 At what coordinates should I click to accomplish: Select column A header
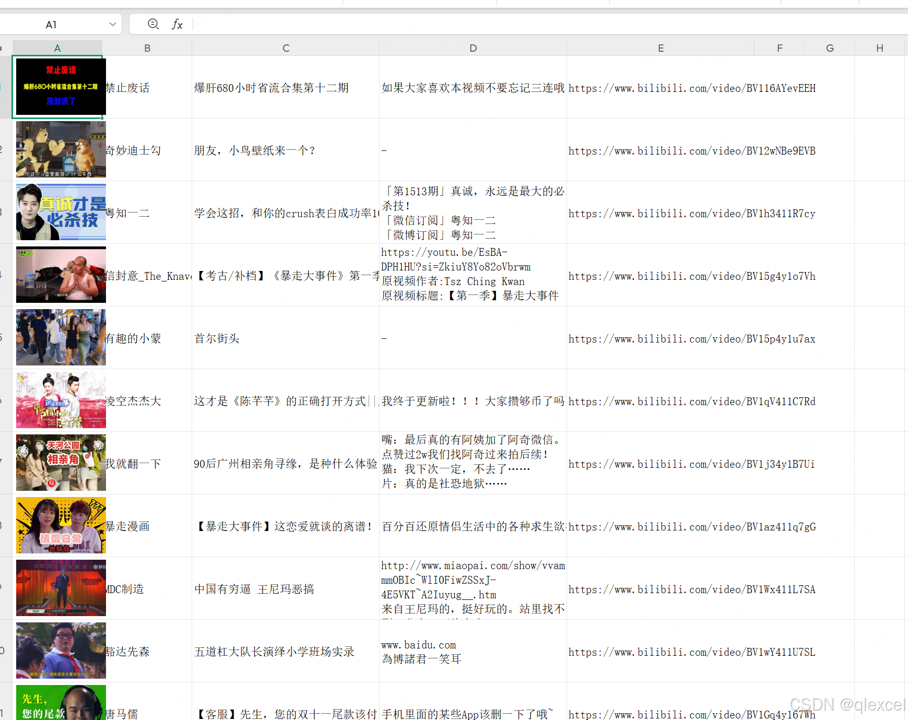coord(57,48)
